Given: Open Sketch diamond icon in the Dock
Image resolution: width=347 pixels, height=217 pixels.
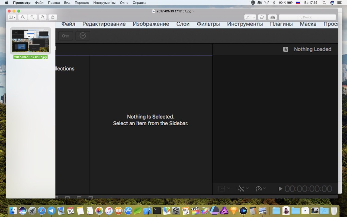Looking at the screenshot, I should 234,210.
